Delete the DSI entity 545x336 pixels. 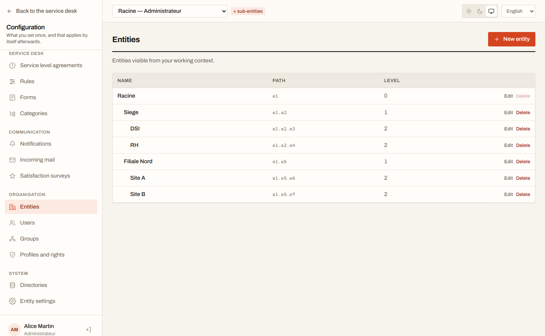[523, 129]
